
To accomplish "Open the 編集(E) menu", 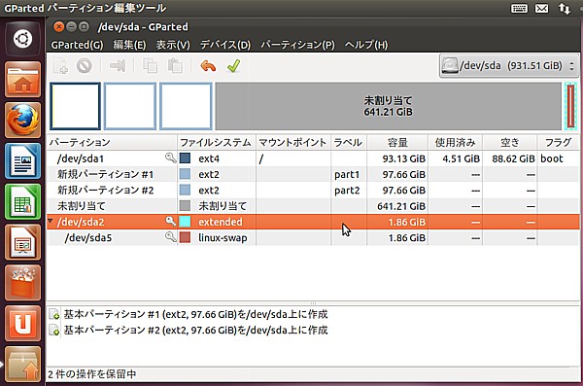I will pyautogui.click(x=129, y=45).
